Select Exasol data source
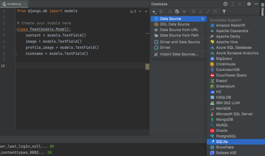 tap(236, 81)
